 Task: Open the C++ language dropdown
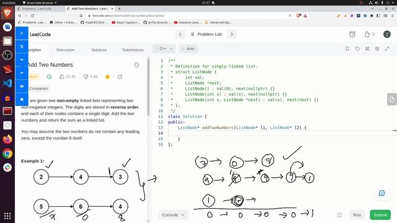164,48
